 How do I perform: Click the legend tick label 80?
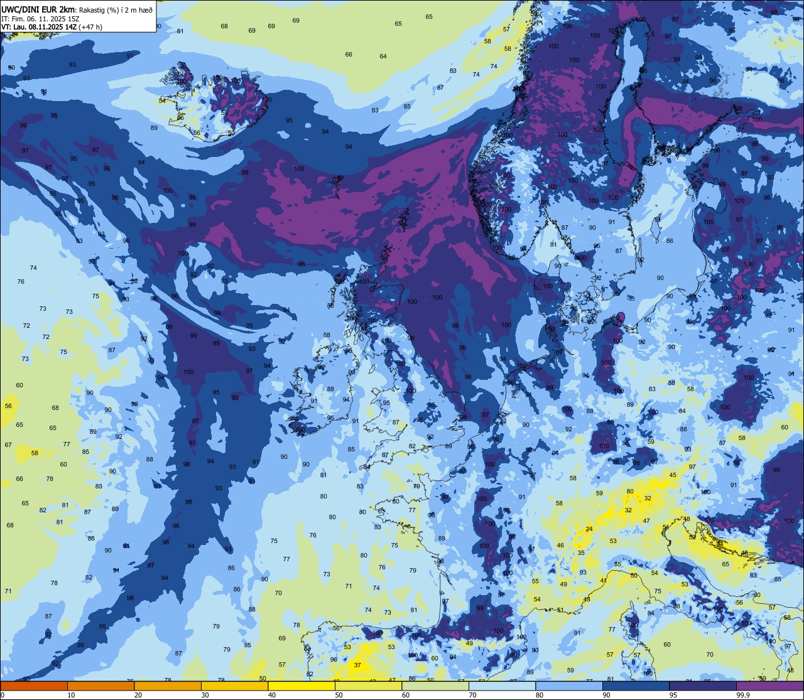540,695
